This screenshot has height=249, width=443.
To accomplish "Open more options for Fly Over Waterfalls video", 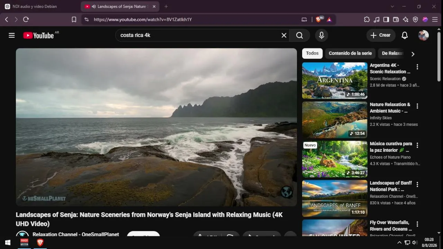I will click(x=417, y=224).
